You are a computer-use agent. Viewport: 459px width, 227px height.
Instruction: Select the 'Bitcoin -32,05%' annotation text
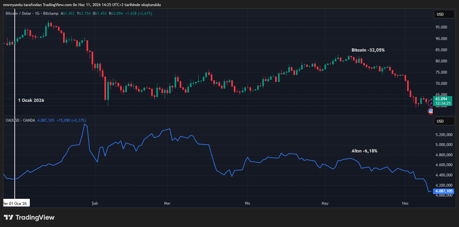368,50
